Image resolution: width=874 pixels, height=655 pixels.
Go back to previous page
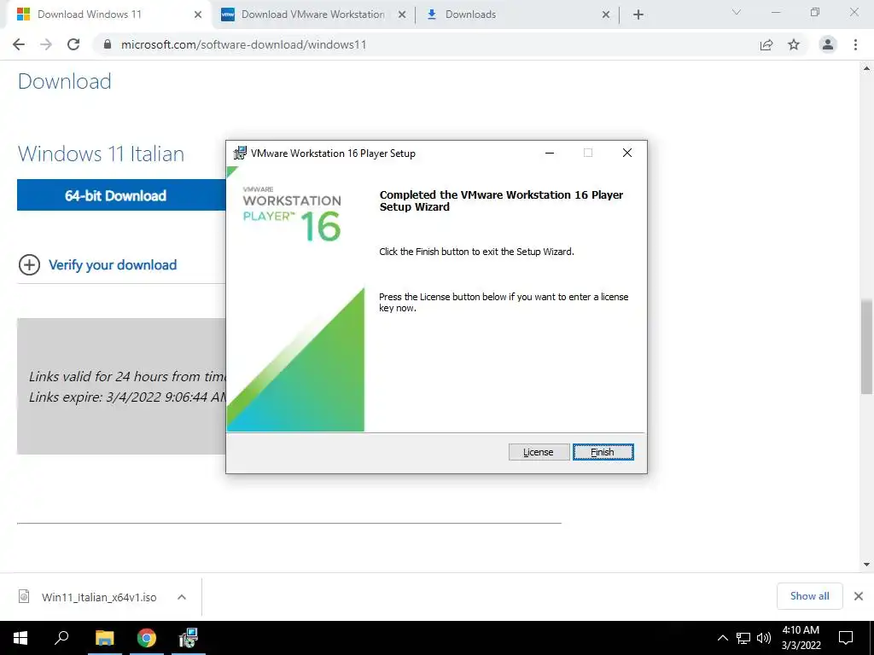click(x=19, y=44)
